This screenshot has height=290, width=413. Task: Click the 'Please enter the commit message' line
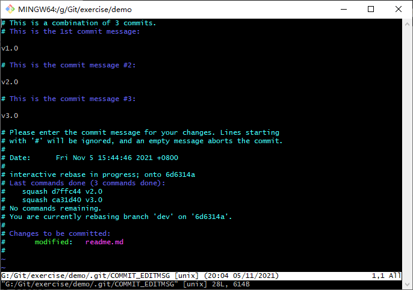point(140,132)
